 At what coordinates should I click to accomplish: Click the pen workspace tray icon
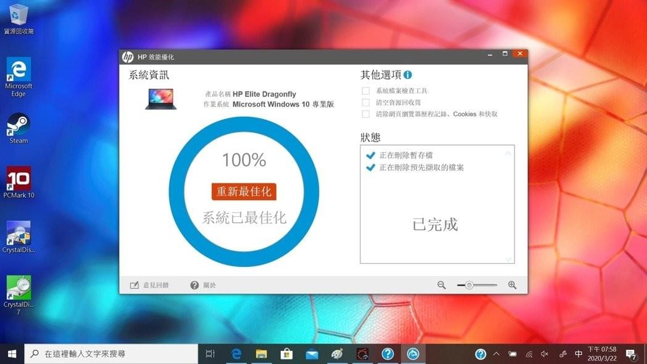[x=562, y=354]
